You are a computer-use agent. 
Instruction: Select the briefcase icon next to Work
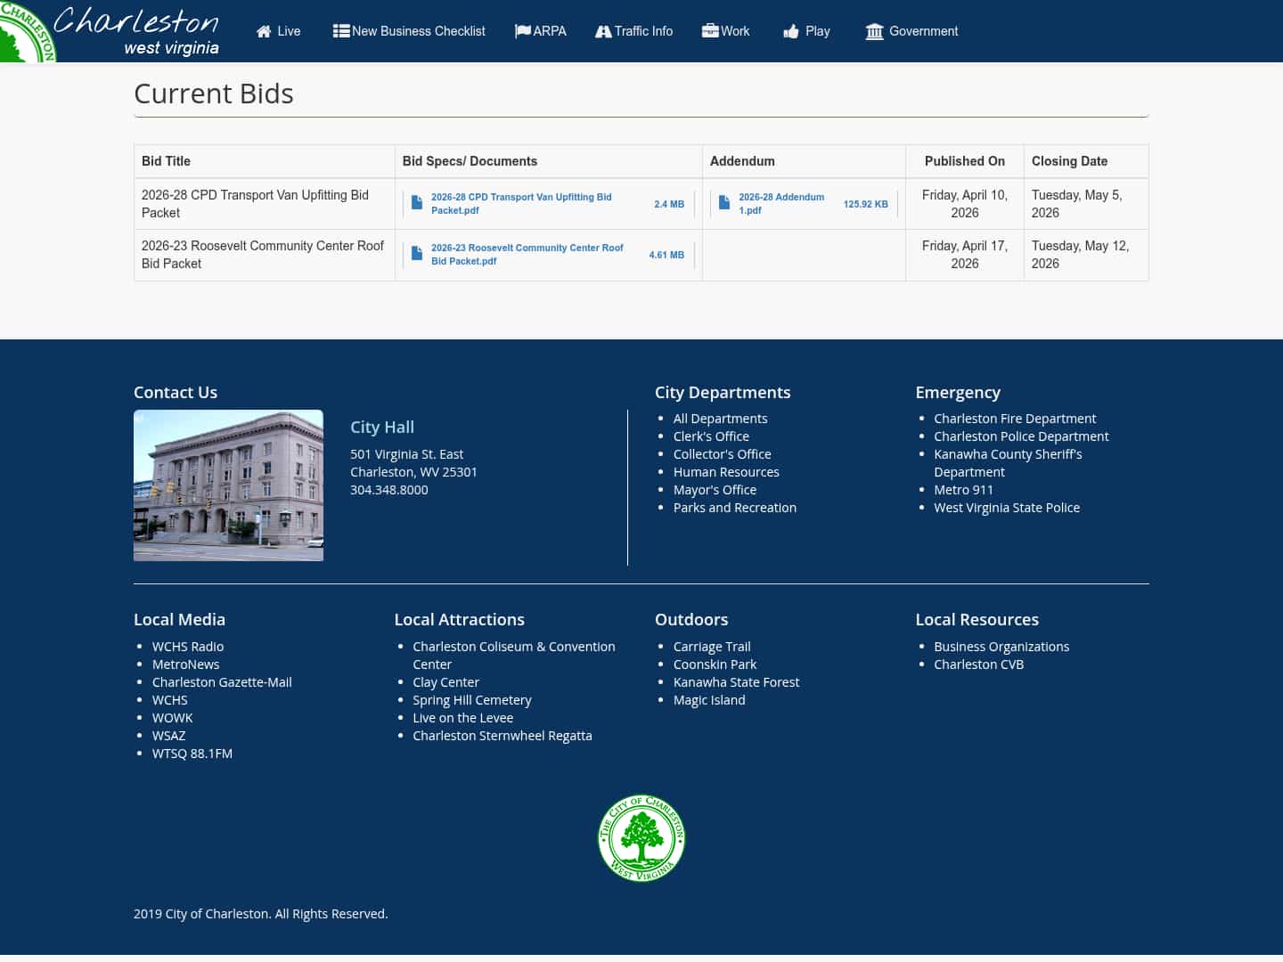(709, 29)
